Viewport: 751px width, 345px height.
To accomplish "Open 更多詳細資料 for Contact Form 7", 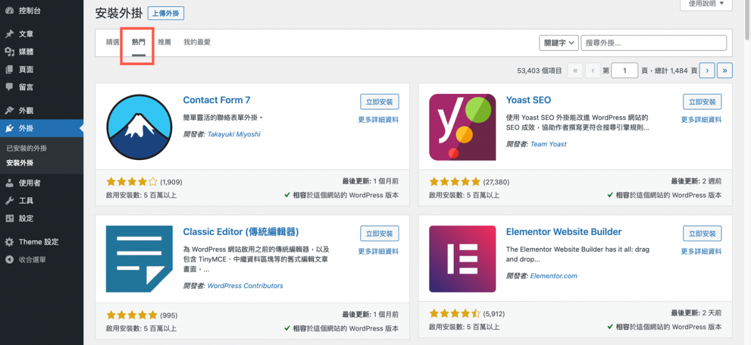I will pyautogui.click(x=378, y=119).
